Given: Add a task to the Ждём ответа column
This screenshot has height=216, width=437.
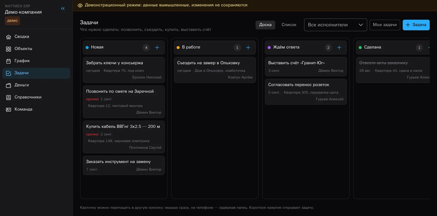Looking at the screenshot, I should (x=339, y=47).
